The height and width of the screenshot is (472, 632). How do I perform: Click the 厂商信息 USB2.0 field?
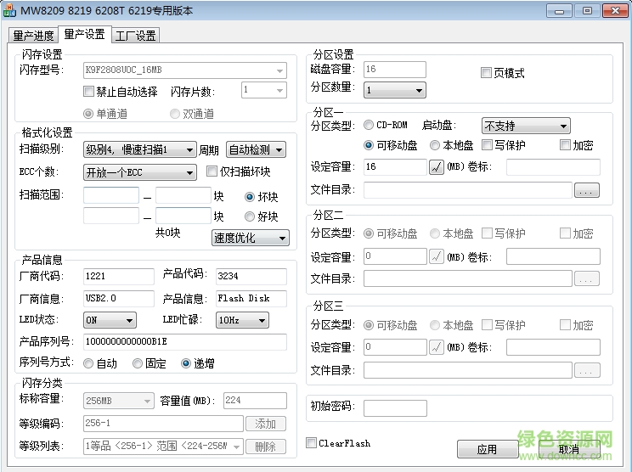coord(119,299)
